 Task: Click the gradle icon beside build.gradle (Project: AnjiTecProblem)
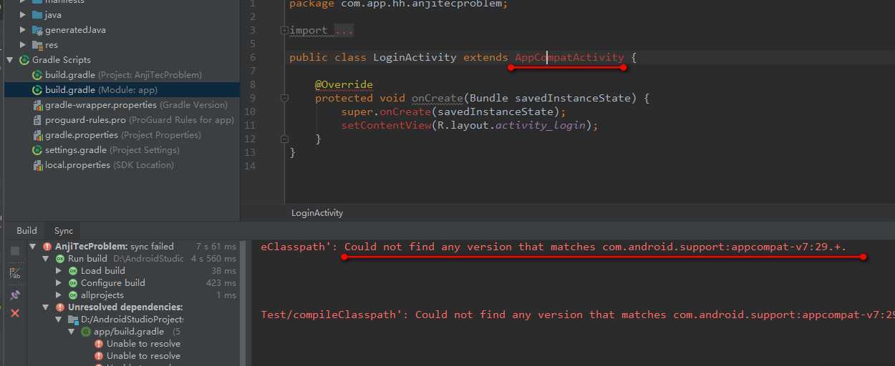tap(38, 75)
